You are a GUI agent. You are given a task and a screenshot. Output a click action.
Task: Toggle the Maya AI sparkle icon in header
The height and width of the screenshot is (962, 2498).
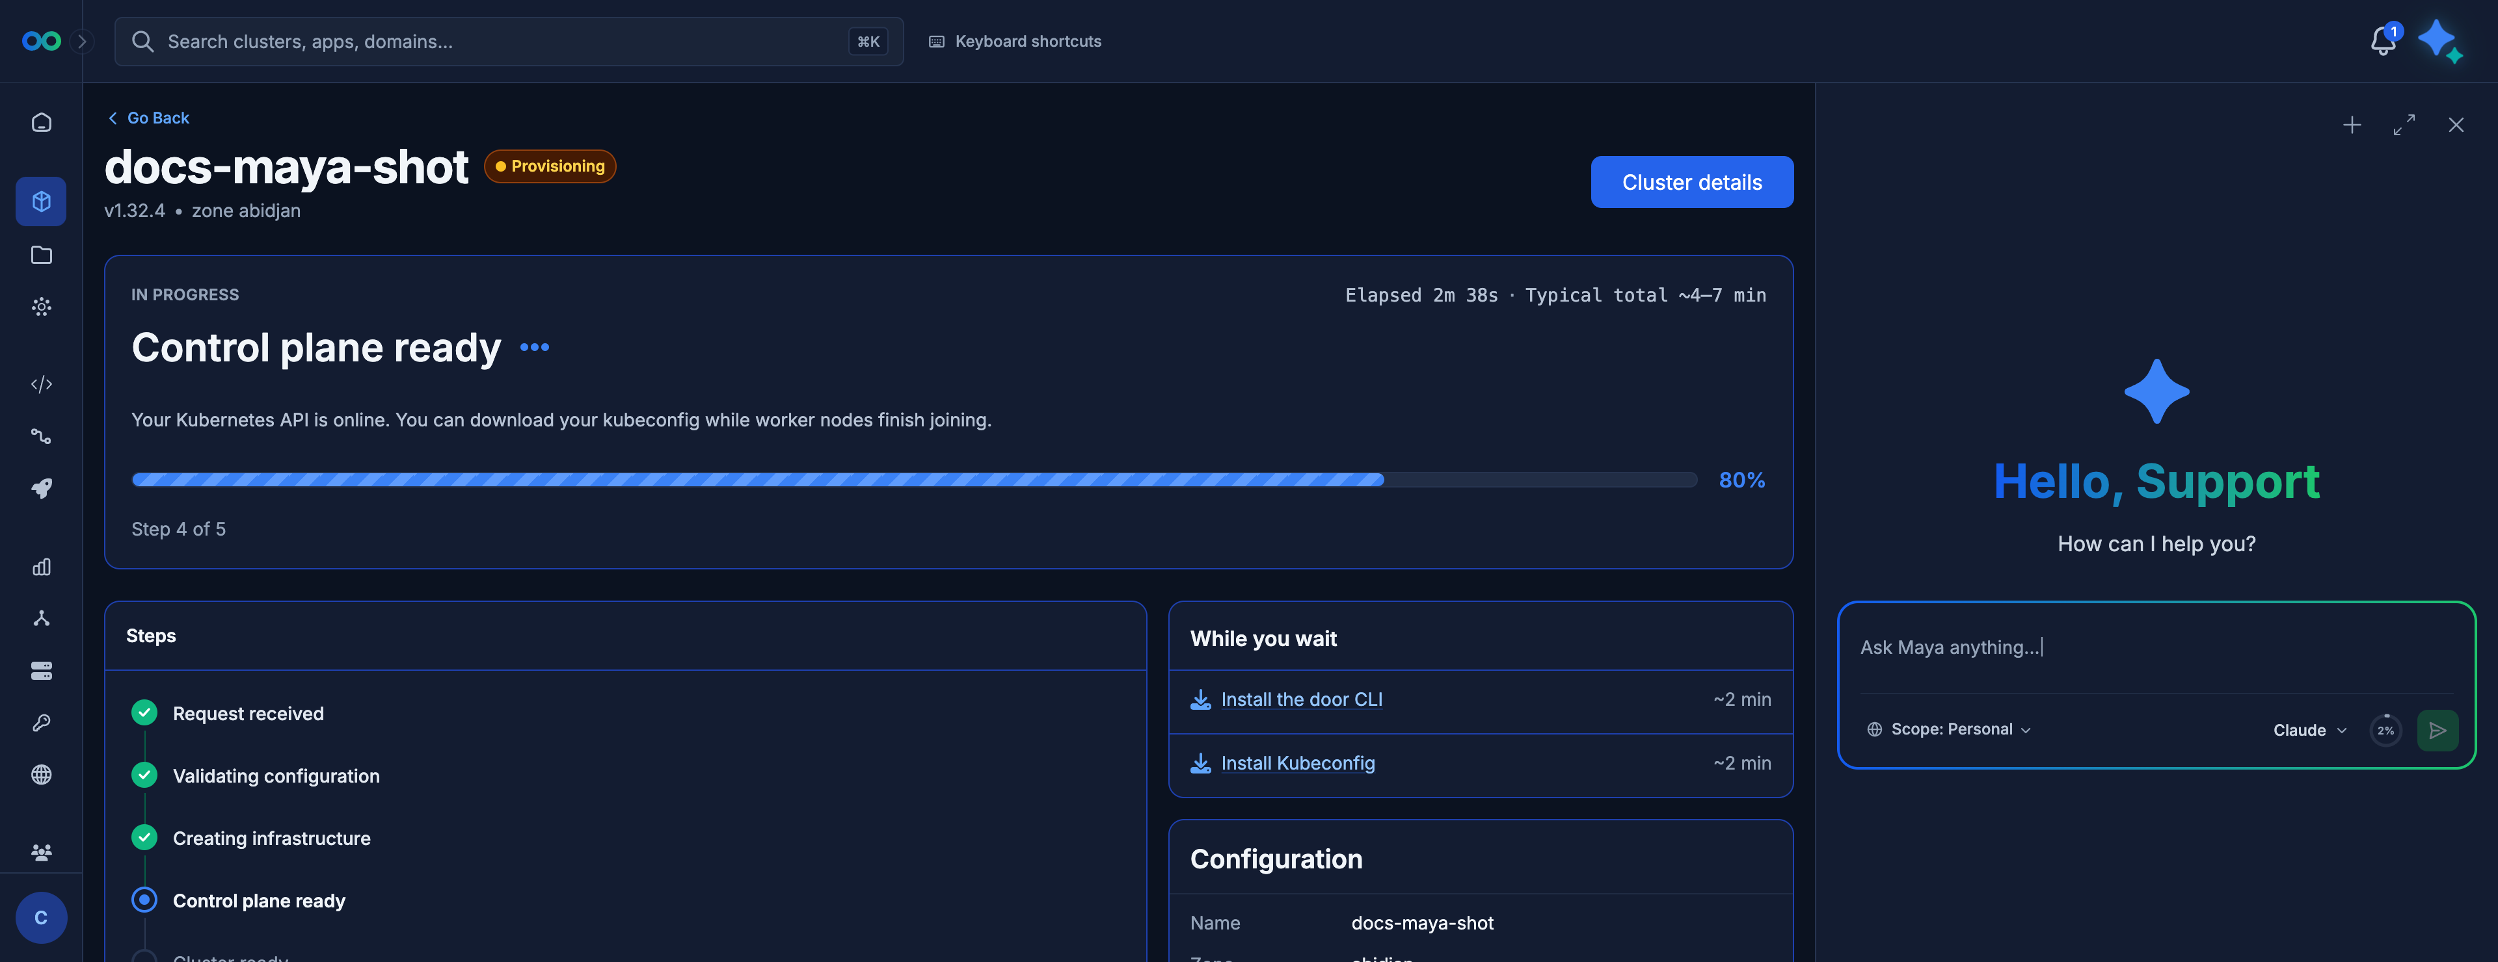click(2439, 41)
